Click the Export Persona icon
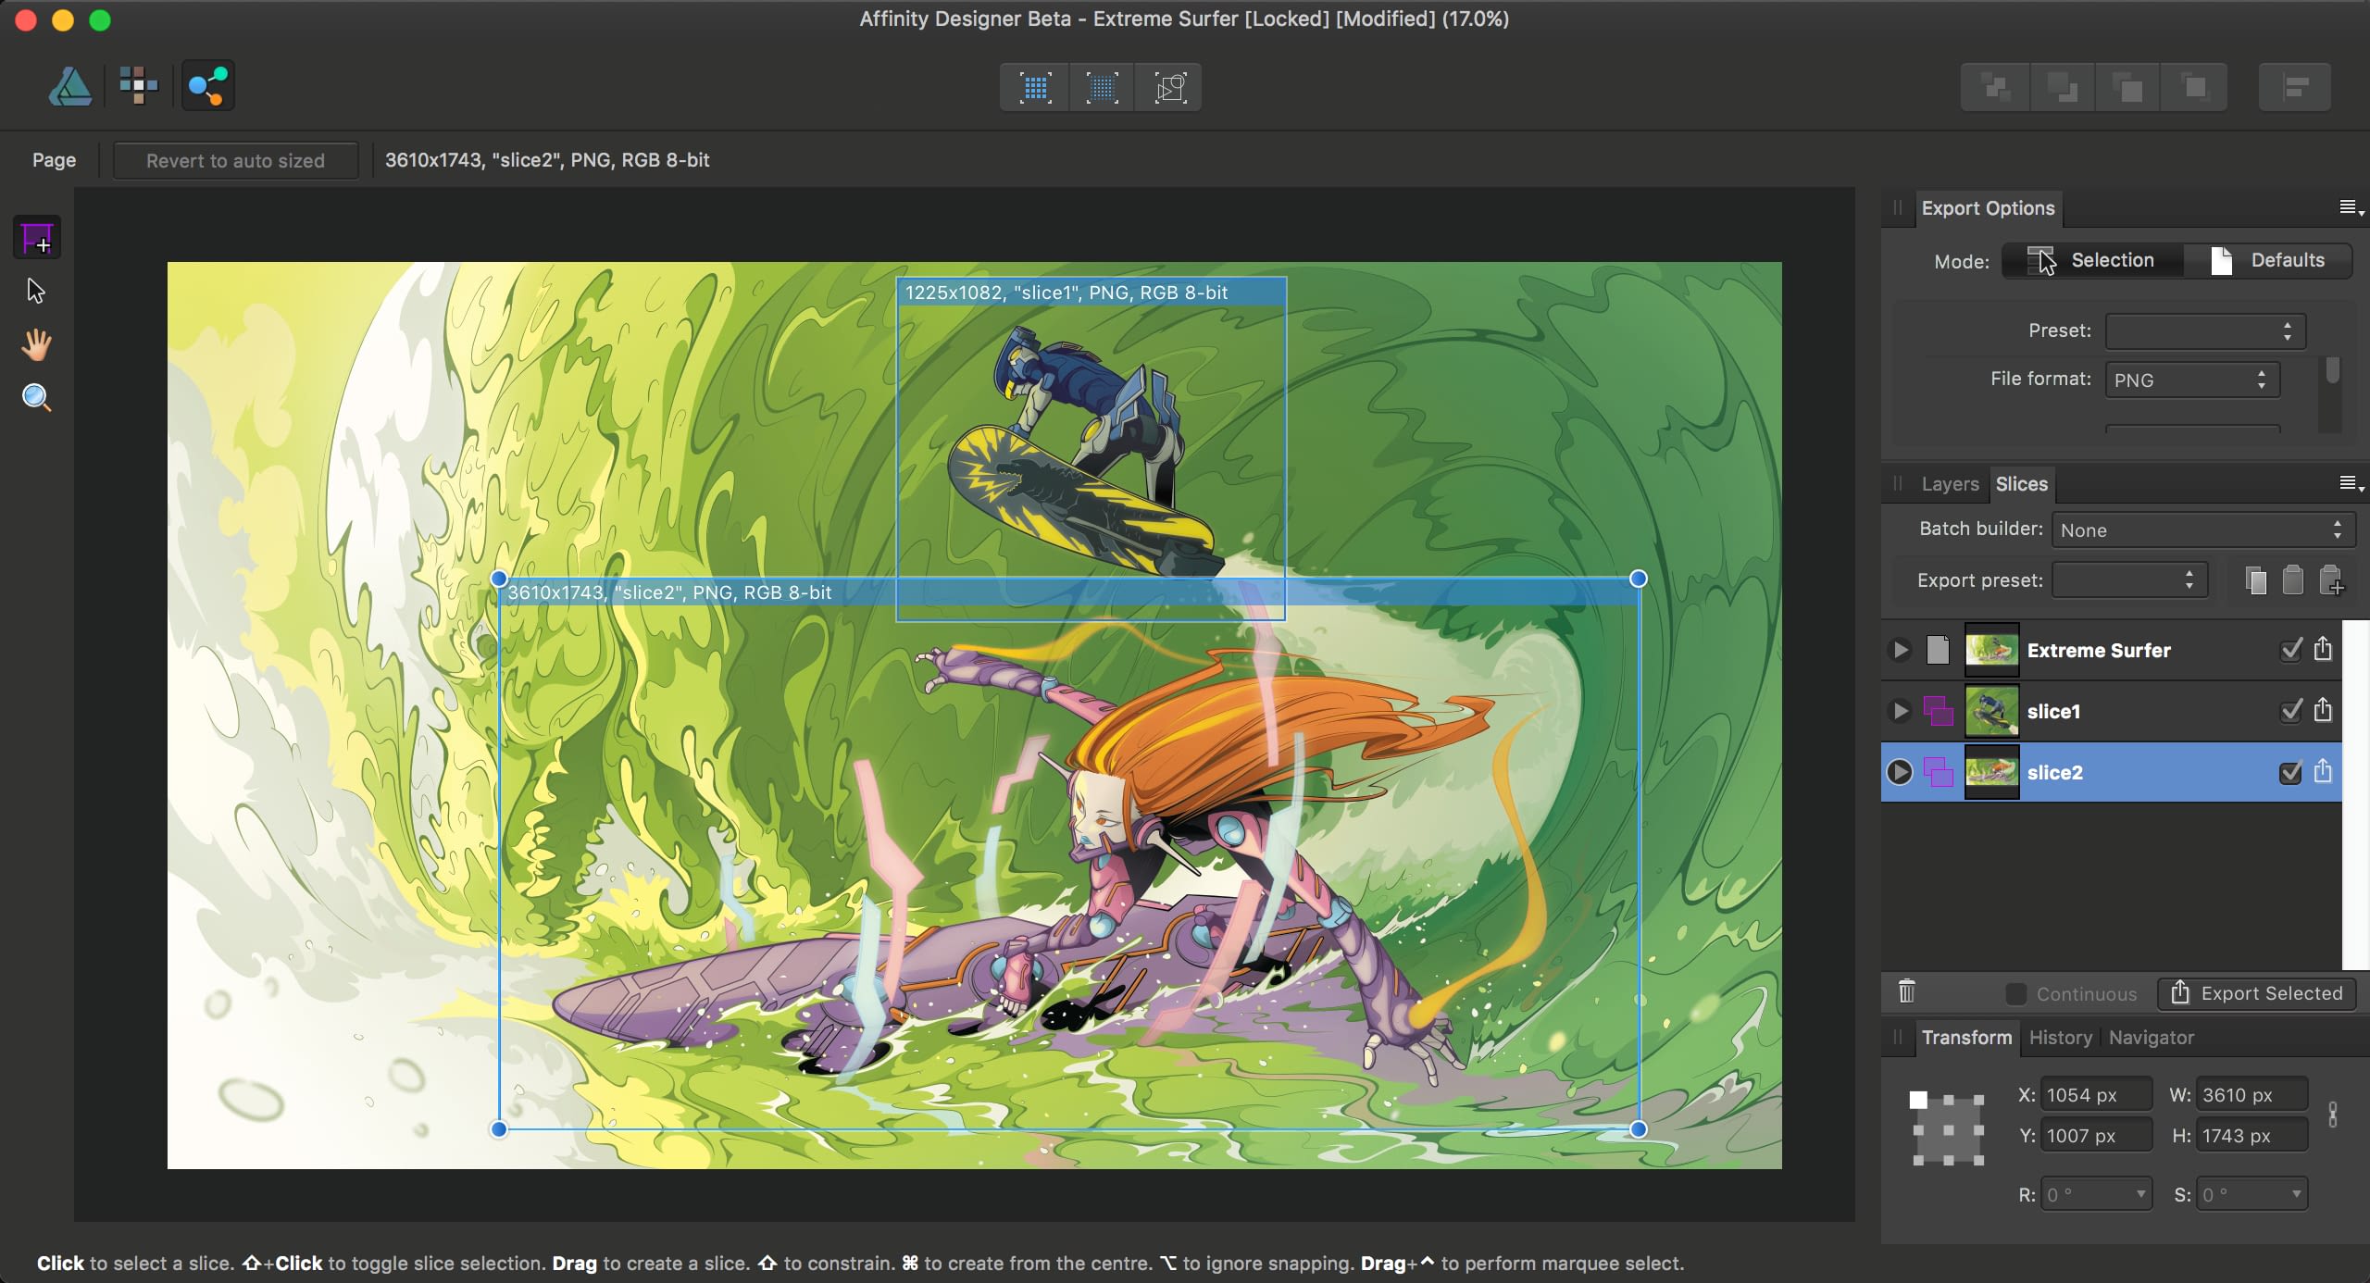The height and width of the screenshot is (1283, 2370). (207, 86)
